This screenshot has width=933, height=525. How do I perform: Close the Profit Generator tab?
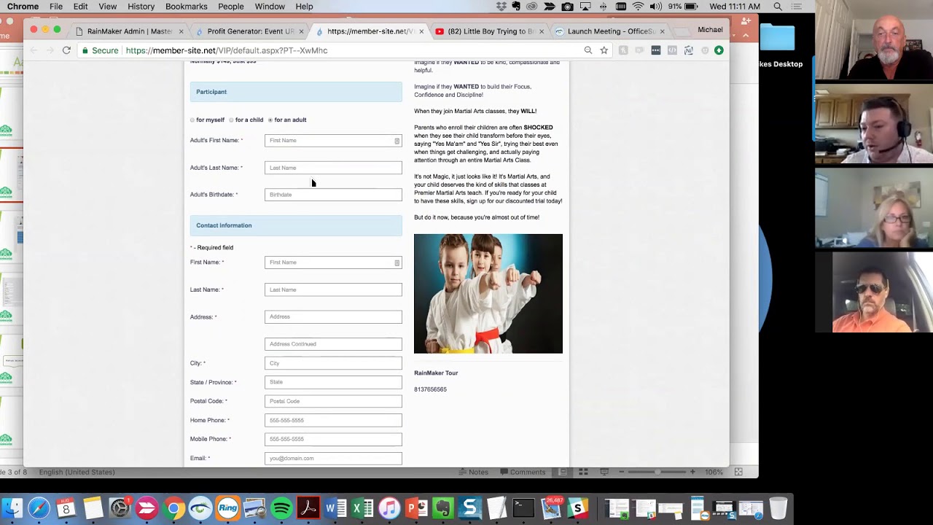coord(301,31)
